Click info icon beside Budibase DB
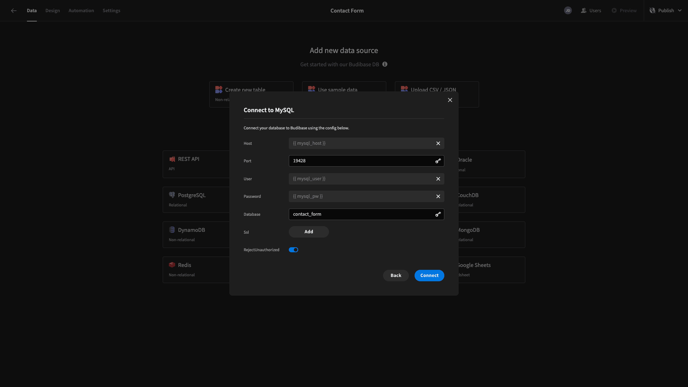The width and height of the screenshot is (688, 387). 385,64
